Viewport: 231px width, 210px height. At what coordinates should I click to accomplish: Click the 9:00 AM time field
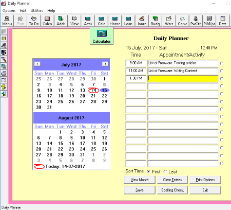(136, 63)
